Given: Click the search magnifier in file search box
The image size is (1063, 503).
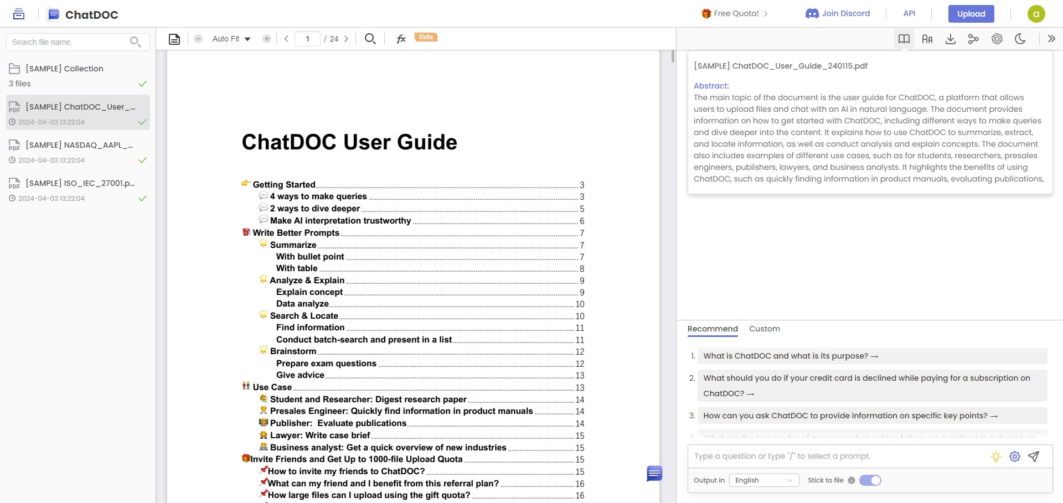Looking at the screenshot, I should 135,42.
